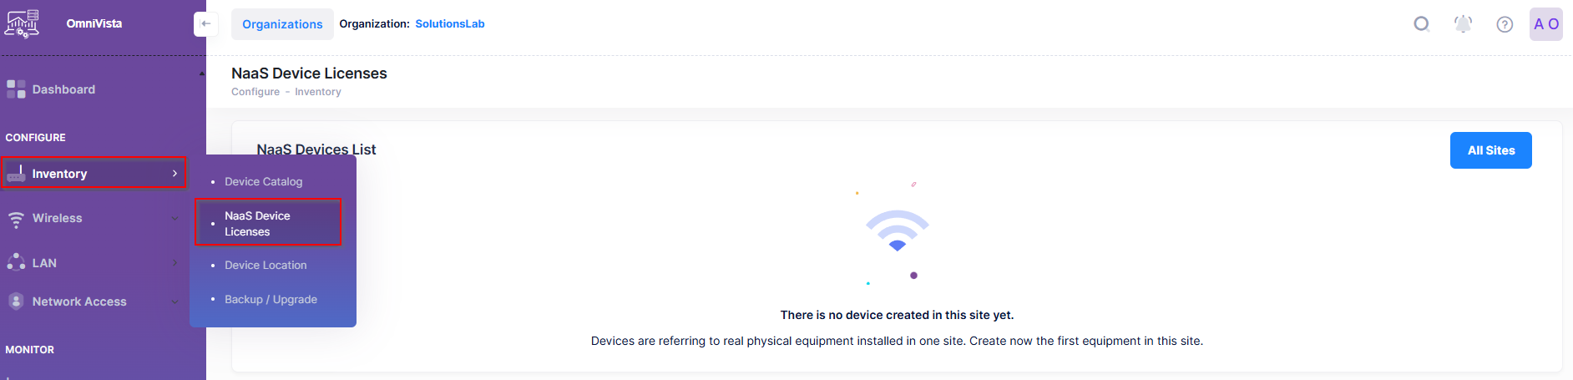Click the Wireless wifi icon in sidebar

[16, 219]
